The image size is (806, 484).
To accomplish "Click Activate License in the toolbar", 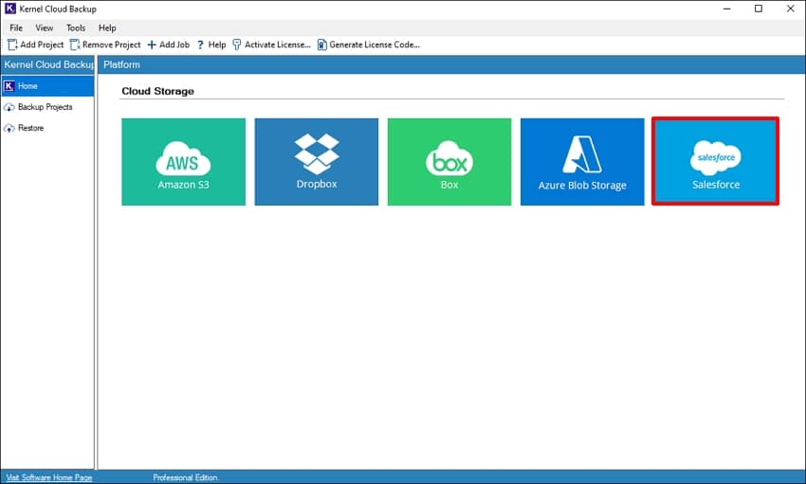I will (x=271, y=45).
